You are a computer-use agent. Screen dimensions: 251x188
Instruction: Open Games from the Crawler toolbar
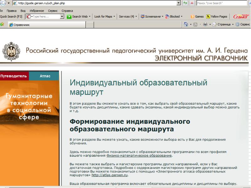[x=197, y=17]
